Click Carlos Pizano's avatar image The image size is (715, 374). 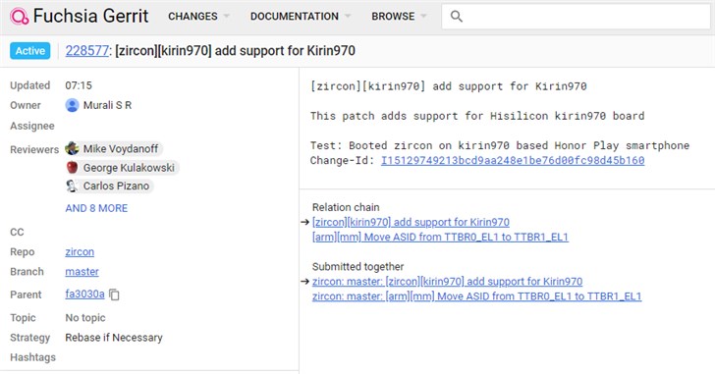tap(72, 186)
